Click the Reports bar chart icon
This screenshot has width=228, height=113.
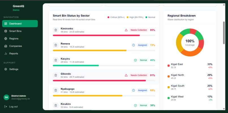point(6,54)
